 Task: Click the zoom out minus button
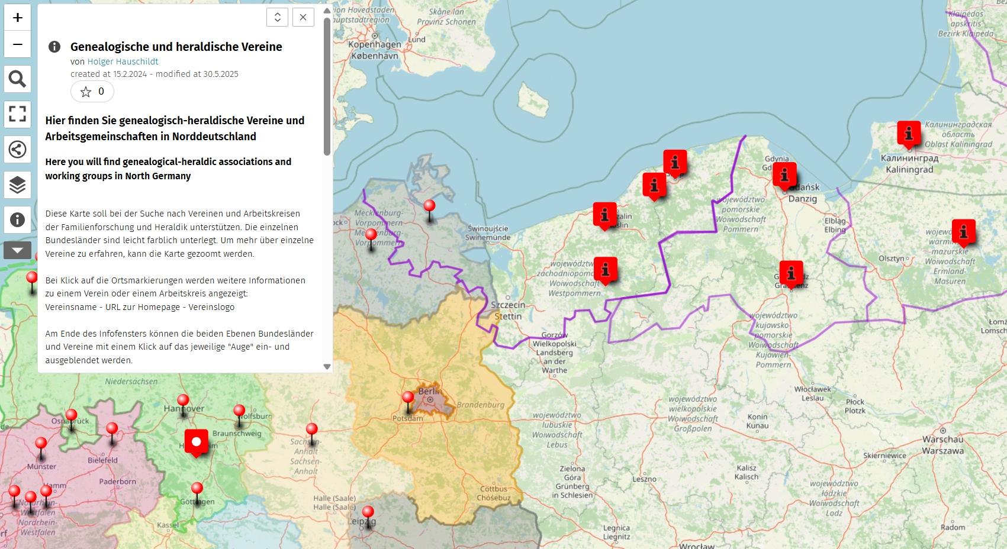click(18, 44)
